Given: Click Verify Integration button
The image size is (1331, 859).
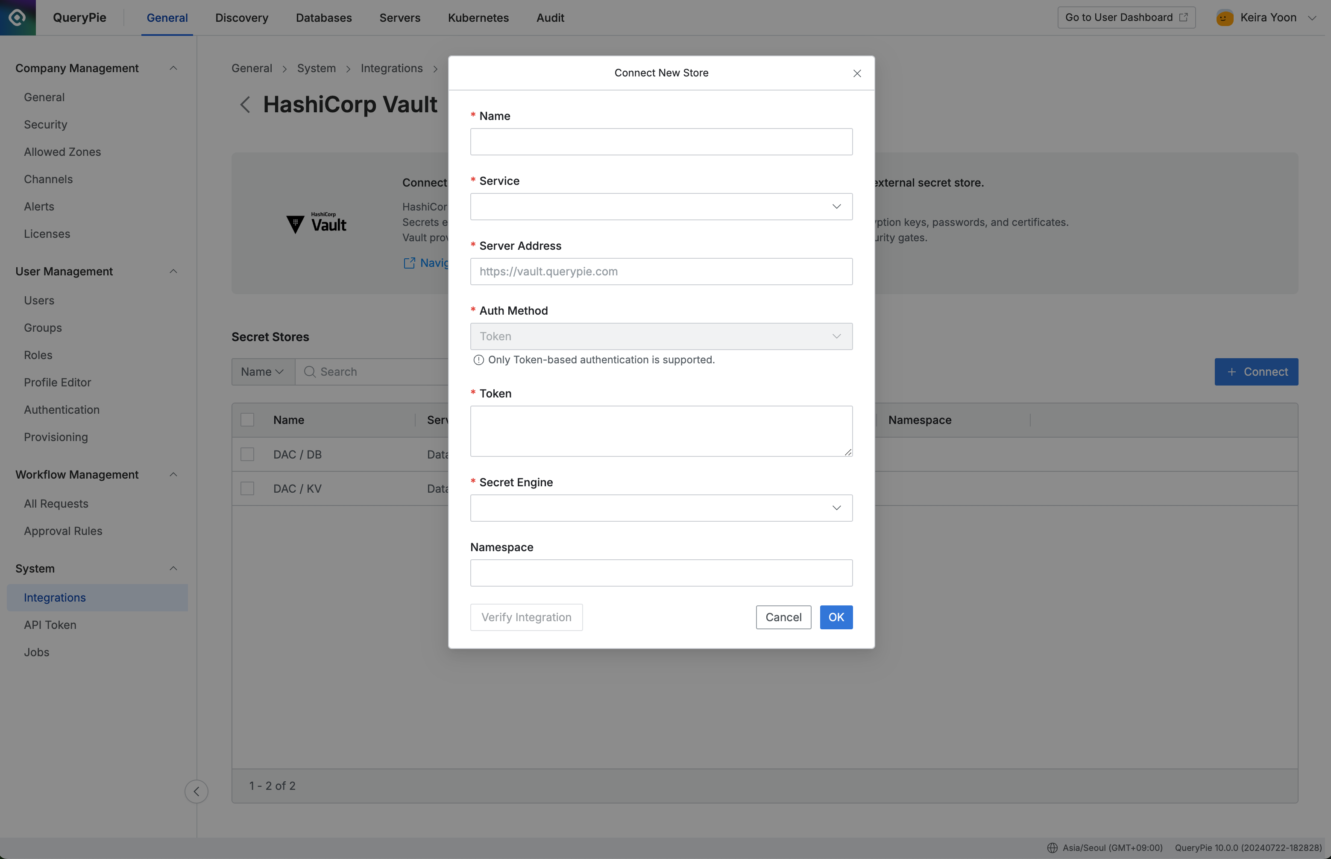Looking at the screenshot, I should pyautogui.click(x=526, y=617).
